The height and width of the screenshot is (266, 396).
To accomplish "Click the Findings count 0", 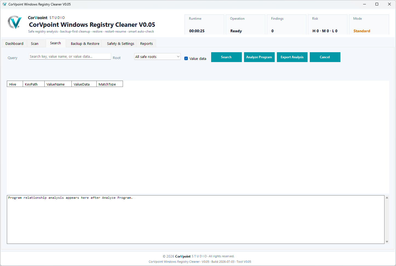I will coord(272,31).
